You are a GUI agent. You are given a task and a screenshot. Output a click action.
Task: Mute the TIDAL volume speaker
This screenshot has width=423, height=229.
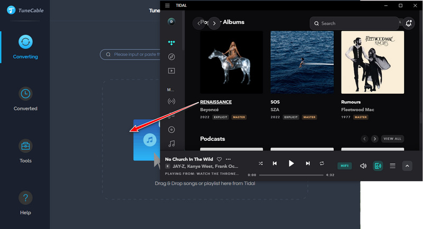coord(363,166)
